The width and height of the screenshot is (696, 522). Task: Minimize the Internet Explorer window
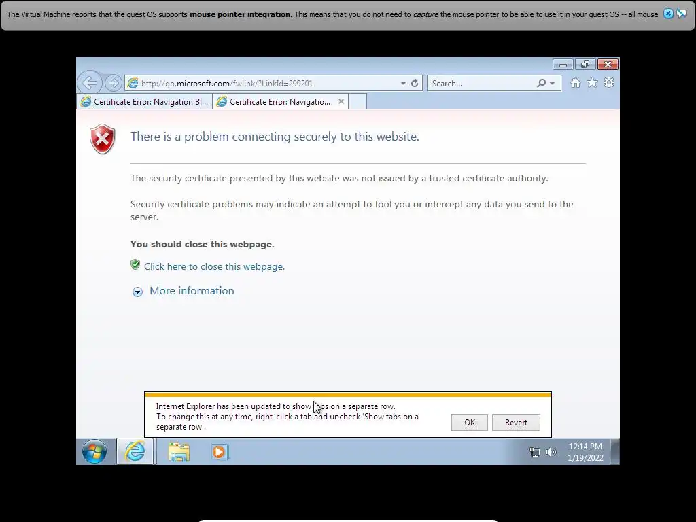[563, 65]
